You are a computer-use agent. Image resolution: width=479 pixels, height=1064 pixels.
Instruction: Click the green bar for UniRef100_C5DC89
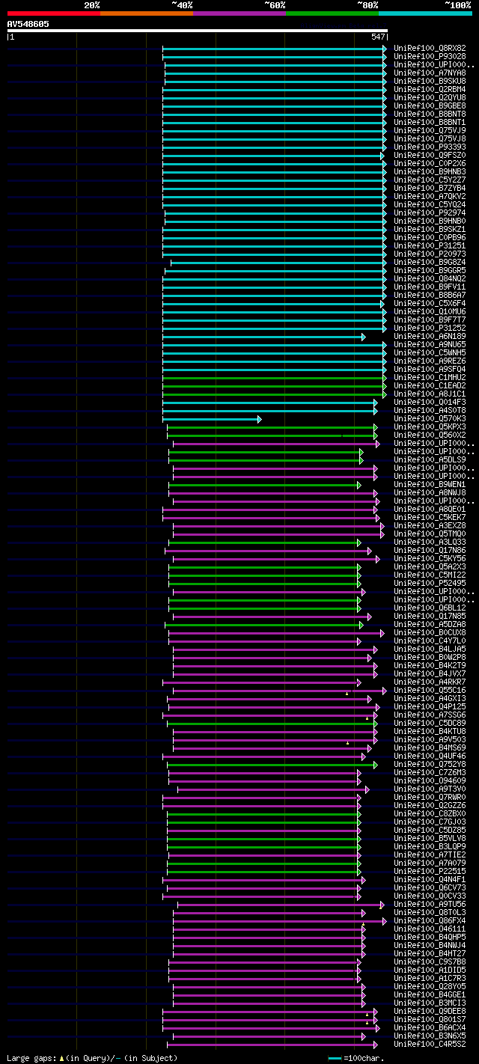tap(272, 724)
